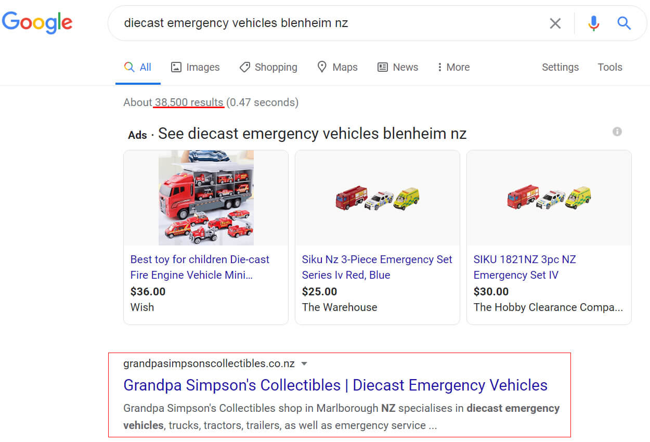Open the Hobby Clearance emergency set image
650x442 pixels.
549,198
